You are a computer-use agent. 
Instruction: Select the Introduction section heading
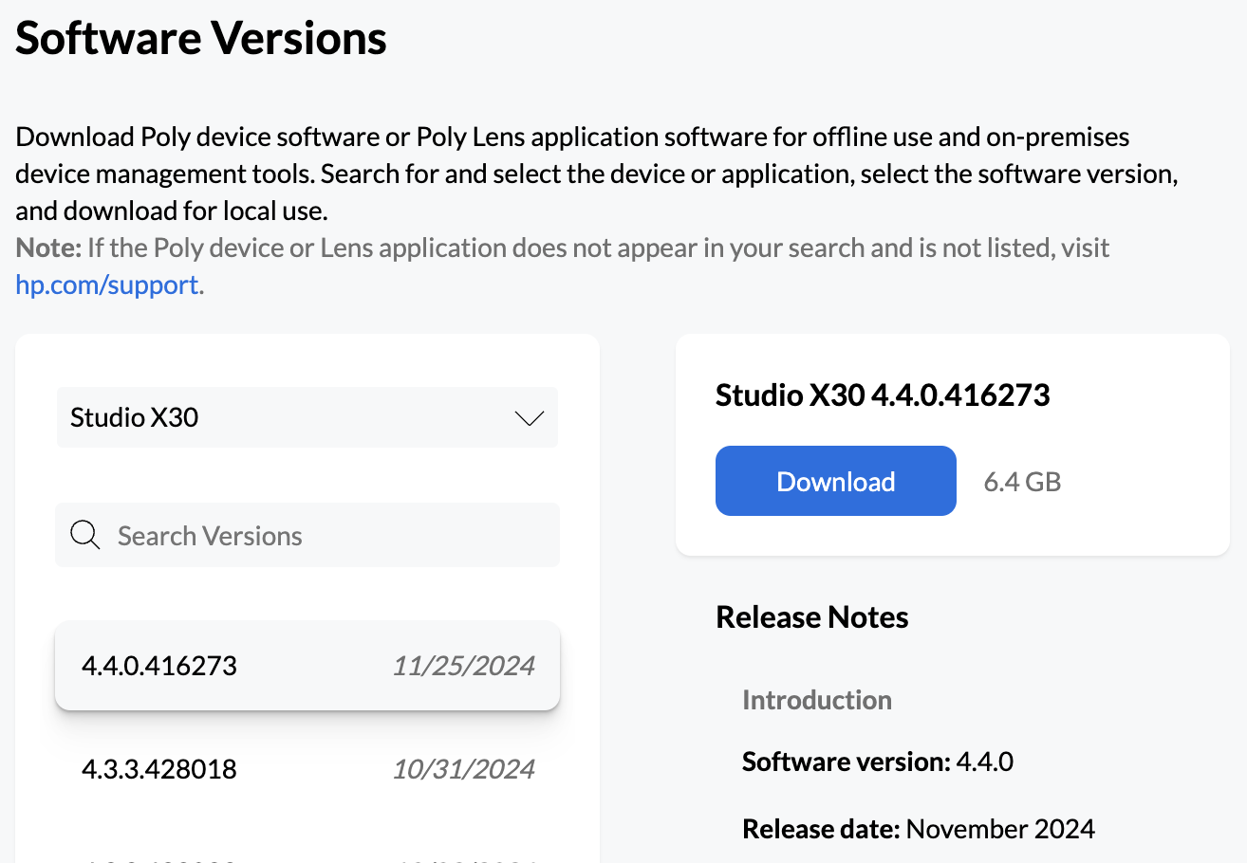(817, 700)
